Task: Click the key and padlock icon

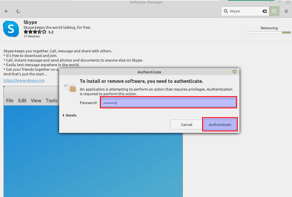Action: pyautogui.click(x=70, y=87)
